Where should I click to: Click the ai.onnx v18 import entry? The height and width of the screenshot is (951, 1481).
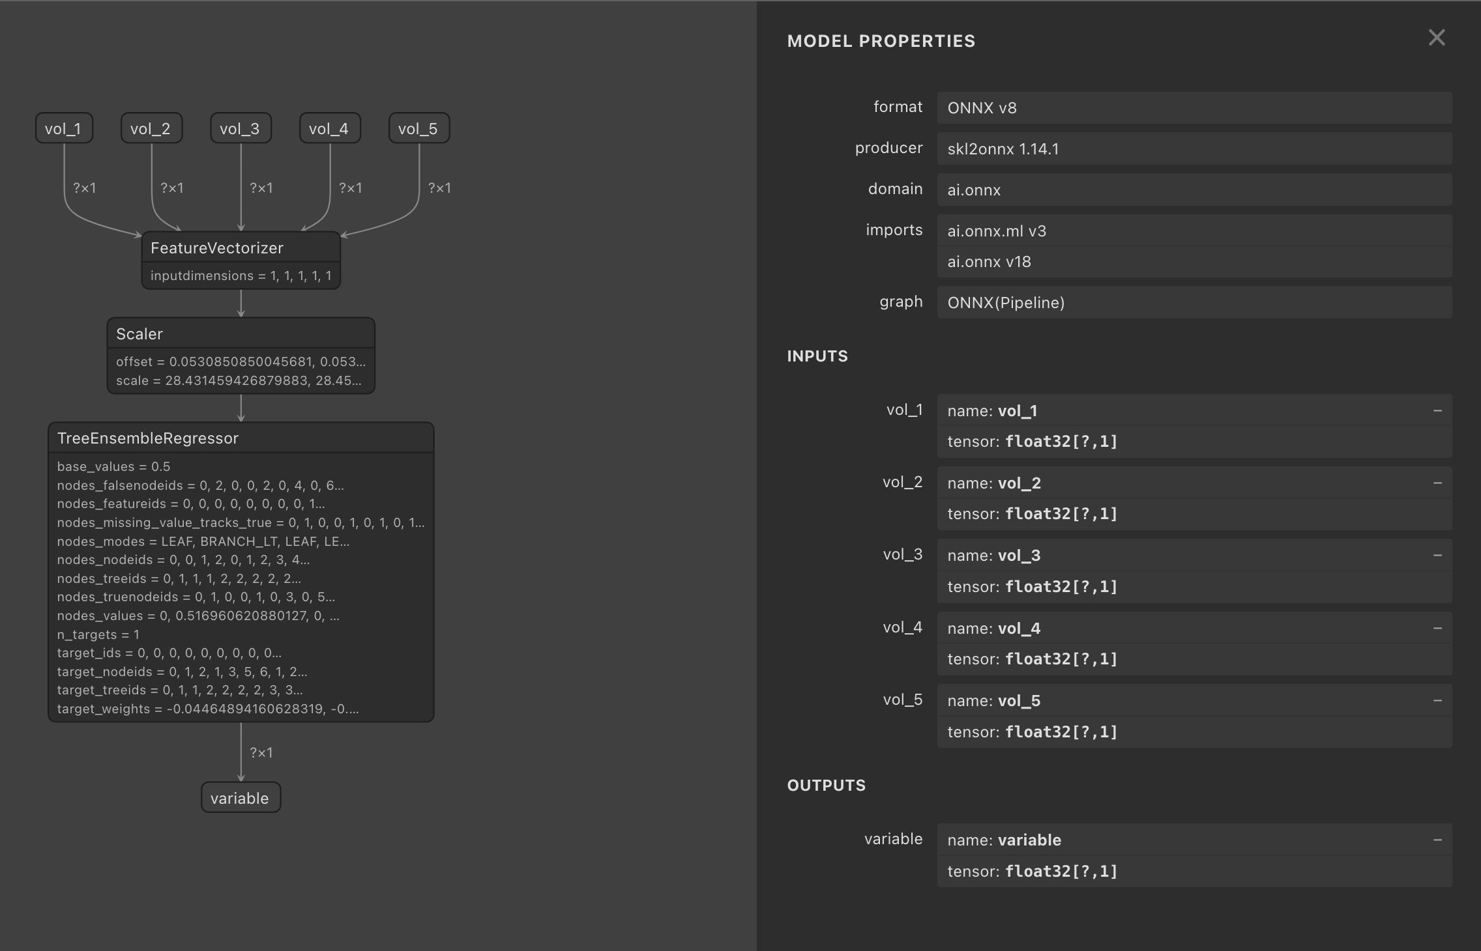pos(1194,262)
